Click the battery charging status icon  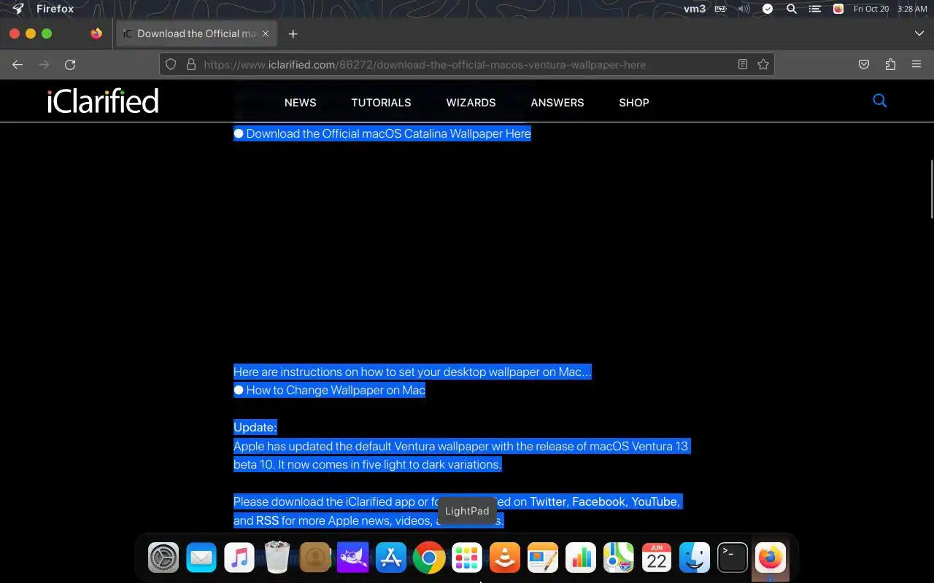pos(720,9)
